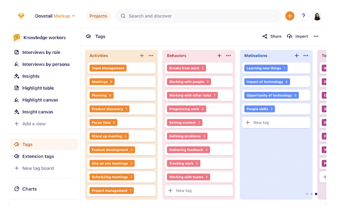Select Tags in the sidebar
Screen dimensions: 348x213
pos(44,145)
